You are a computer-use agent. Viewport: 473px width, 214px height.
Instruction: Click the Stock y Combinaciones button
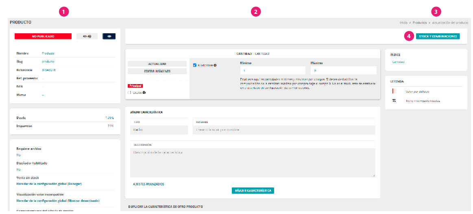pos(438,36)
